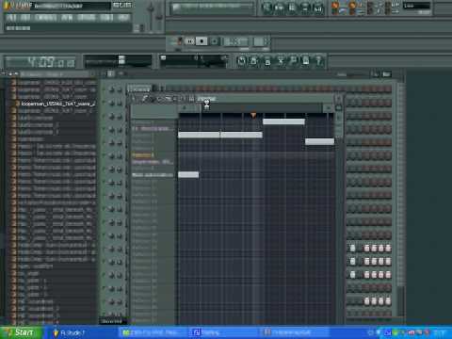452x339 pixels.
Task: Open undo history with the clock-shaped icon
Action: 241,61
